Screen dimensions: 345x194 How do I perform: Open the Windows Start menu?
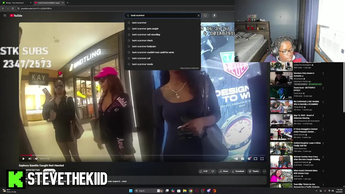tap(131, 191)
